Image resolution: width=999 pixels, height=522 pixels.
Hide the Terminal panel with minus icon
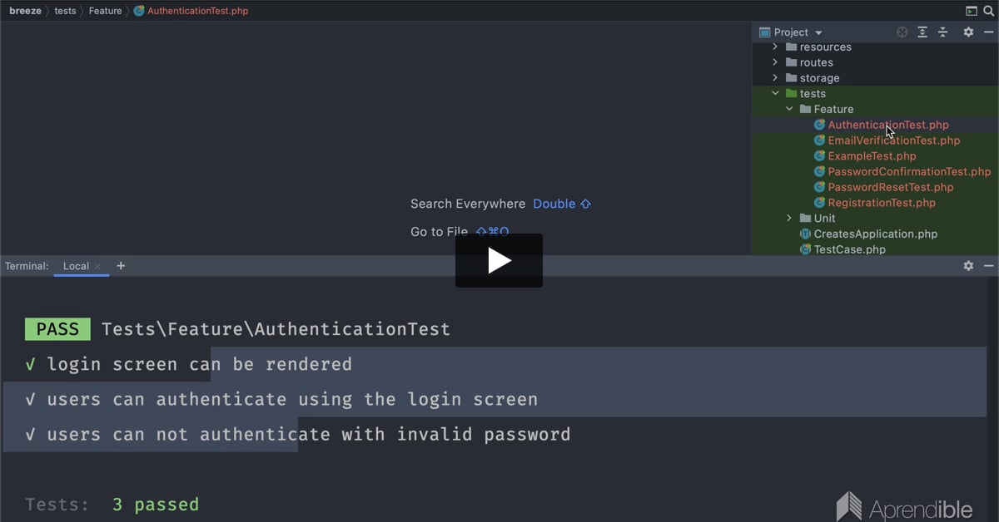[989, 266]
